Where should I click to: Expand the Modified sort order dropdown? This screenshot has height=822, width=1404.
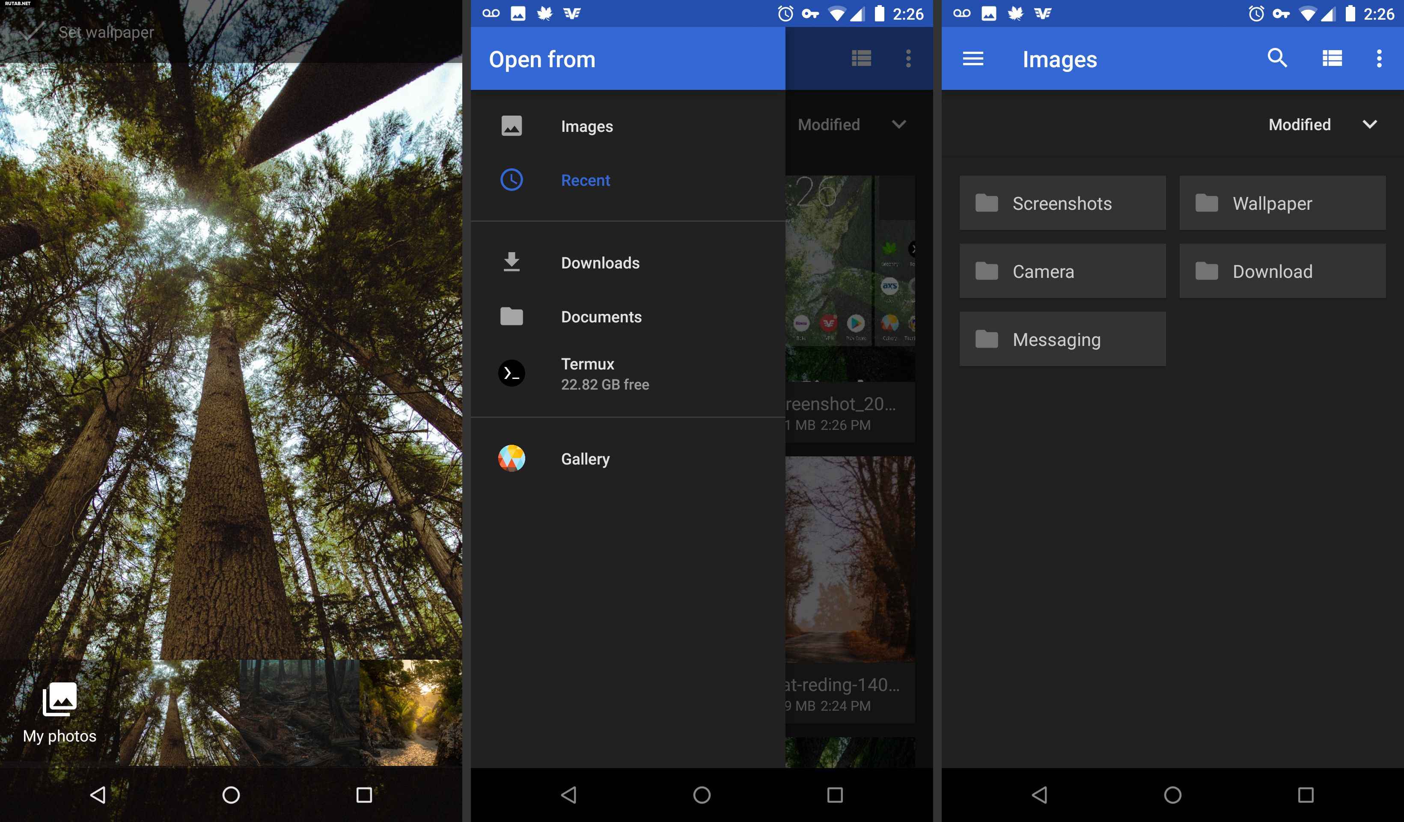(1326, 124)
